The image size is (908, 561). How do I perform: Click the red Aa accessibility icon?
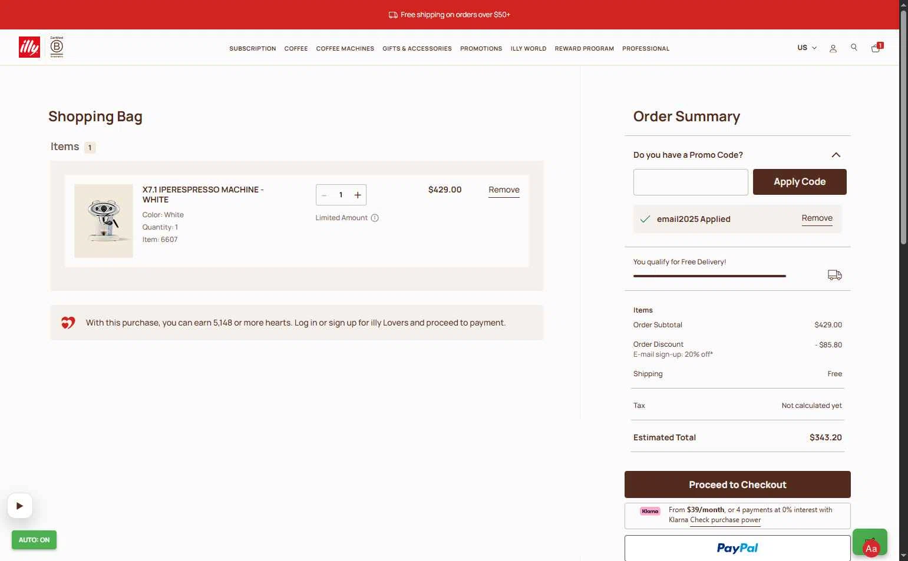tap(871, 549)
